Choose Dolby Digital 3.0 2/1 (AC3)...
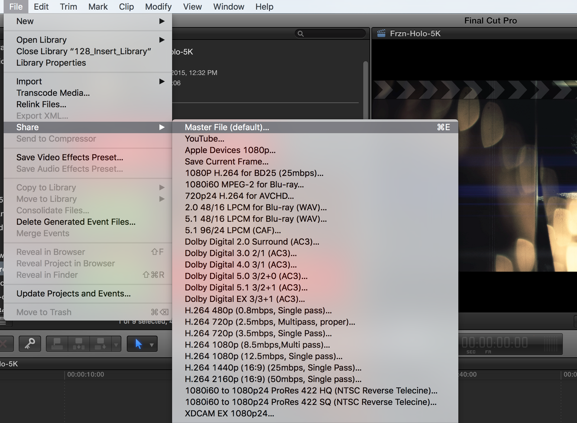Screen dimensions: 577x423 pyautogui.click(x=315, y=253)
